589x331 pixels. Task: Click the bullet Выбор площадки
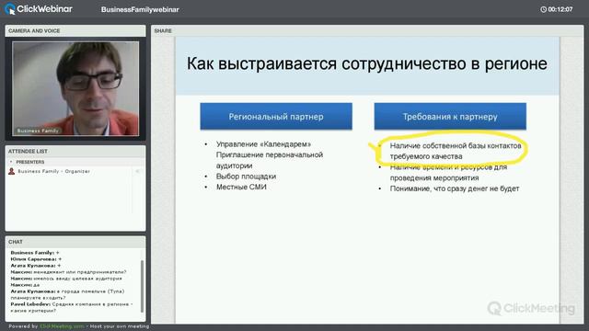point(246,177)
